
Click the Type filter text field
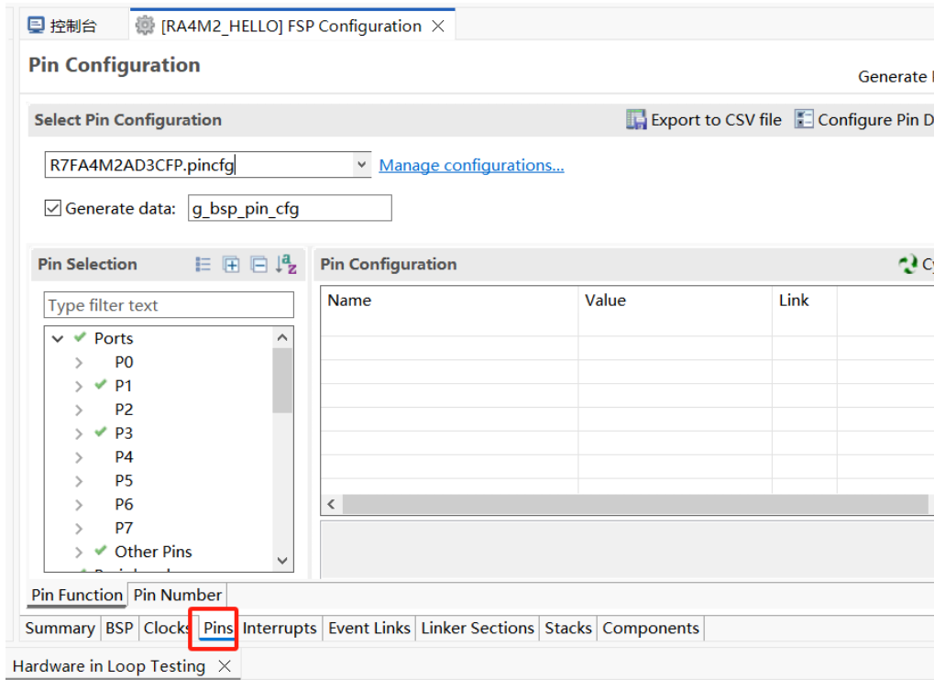point(169,305)
